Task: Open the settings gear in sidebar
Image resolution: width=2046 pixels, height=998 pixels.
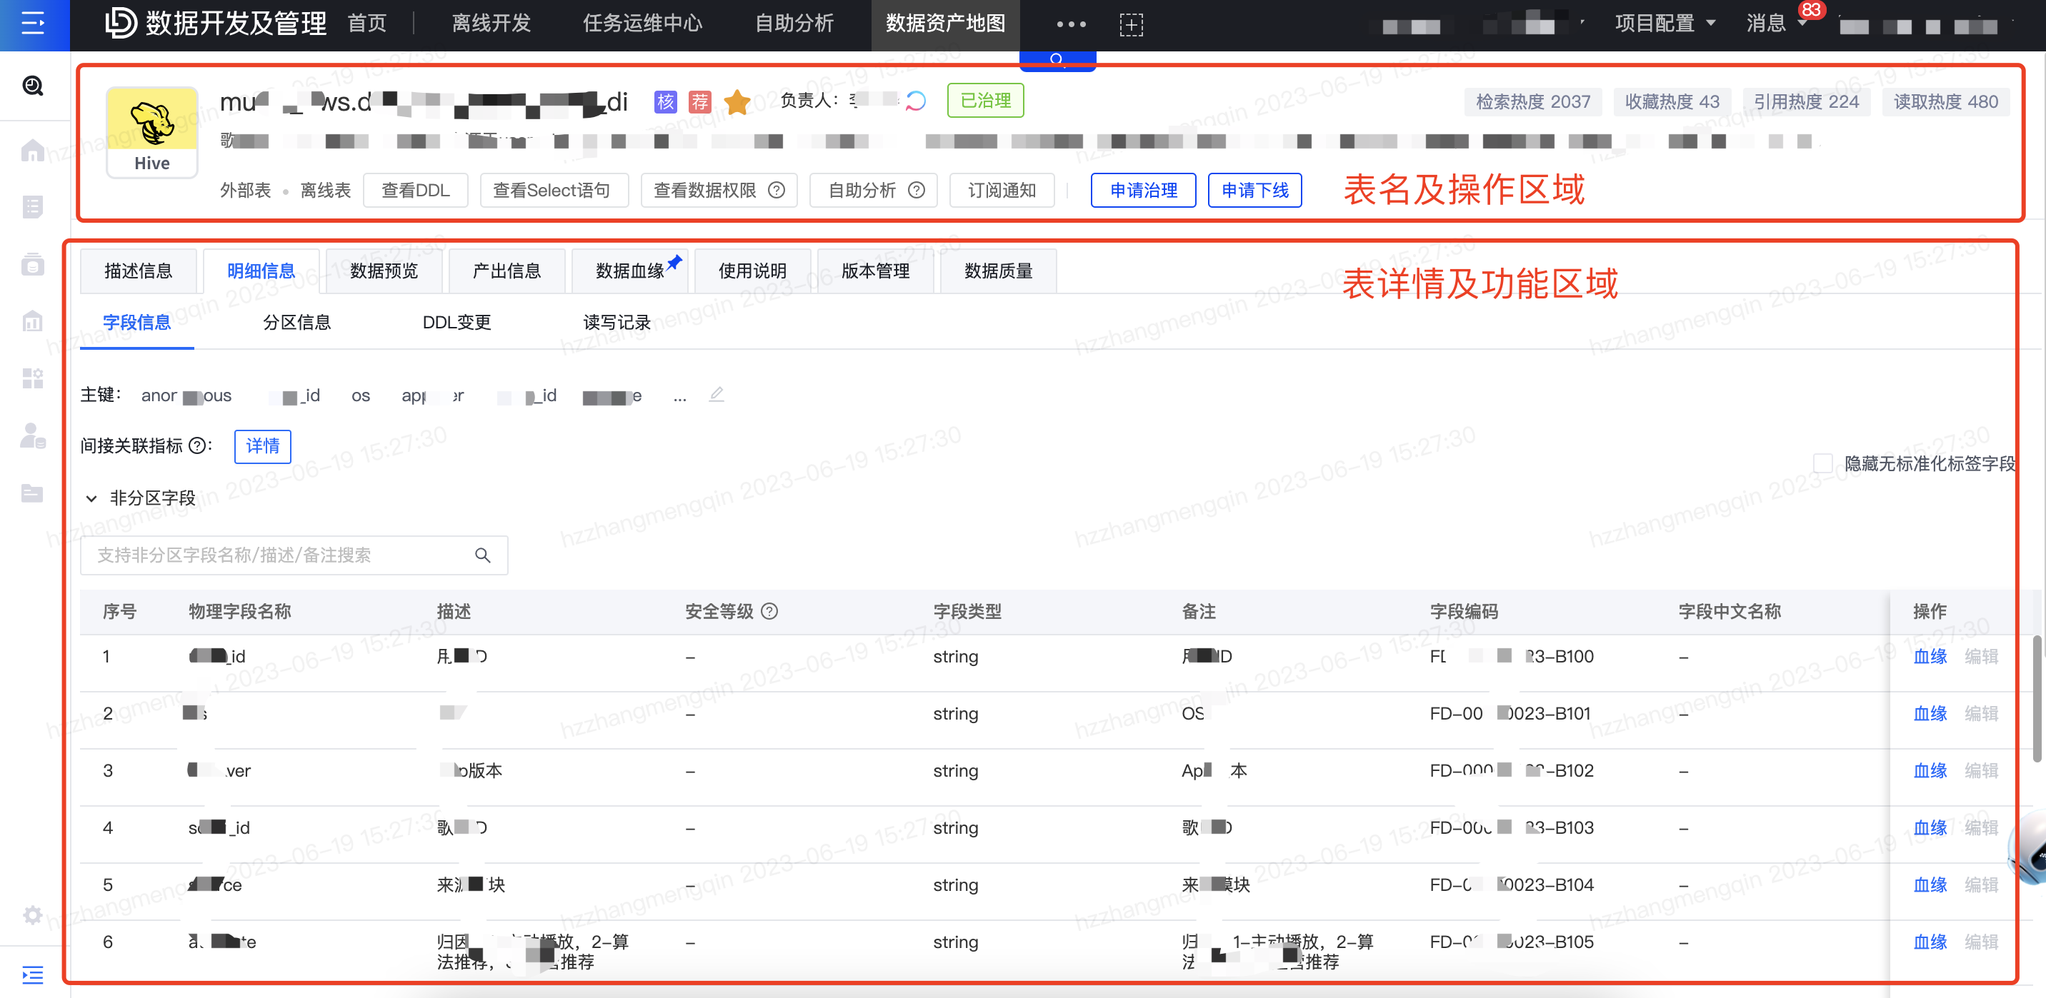Action: coord(33,914)
